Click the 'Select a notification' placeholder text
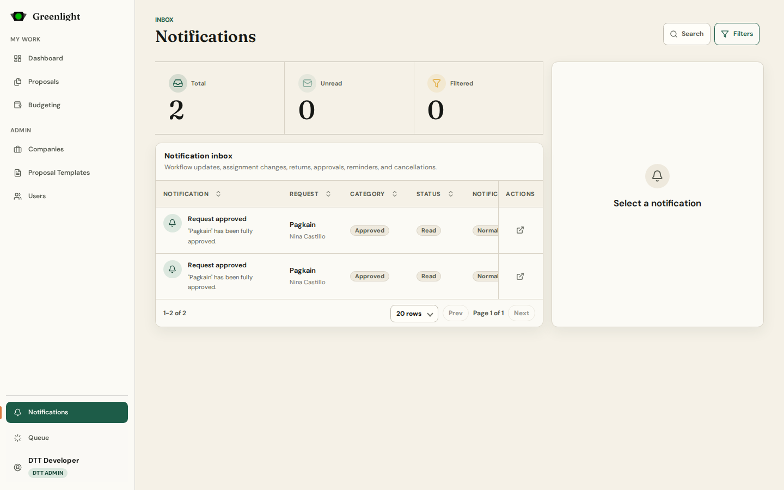784x490 pixels. (657, 203)
